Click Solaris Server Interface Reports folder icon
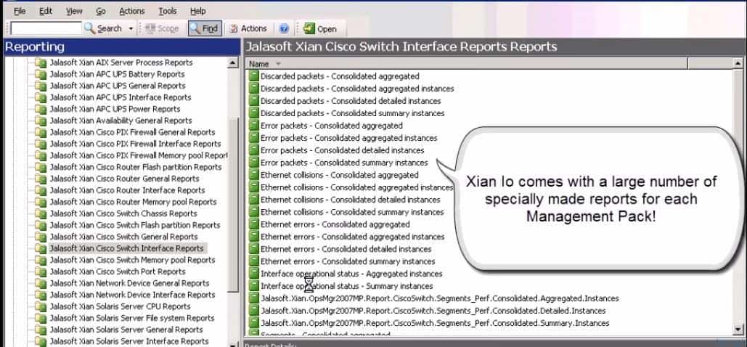747x347 pixels. (41, 341)
